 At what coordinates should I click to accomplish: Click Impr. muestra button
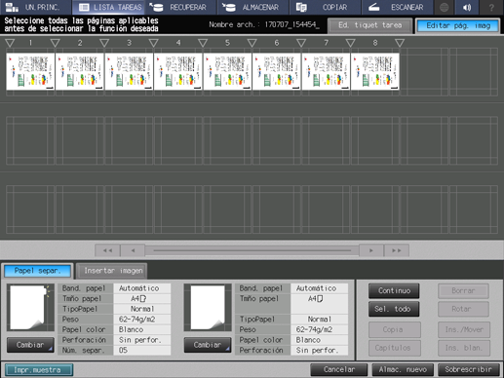coord(39,369)
